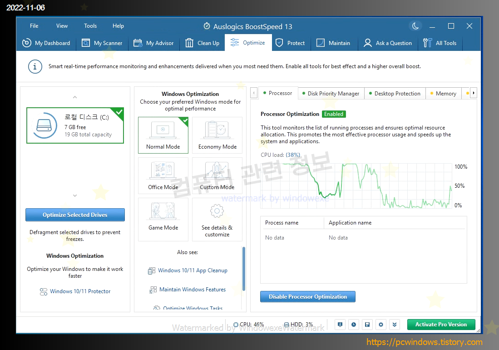Click the window resize grip corner

(x=478, y=331)
